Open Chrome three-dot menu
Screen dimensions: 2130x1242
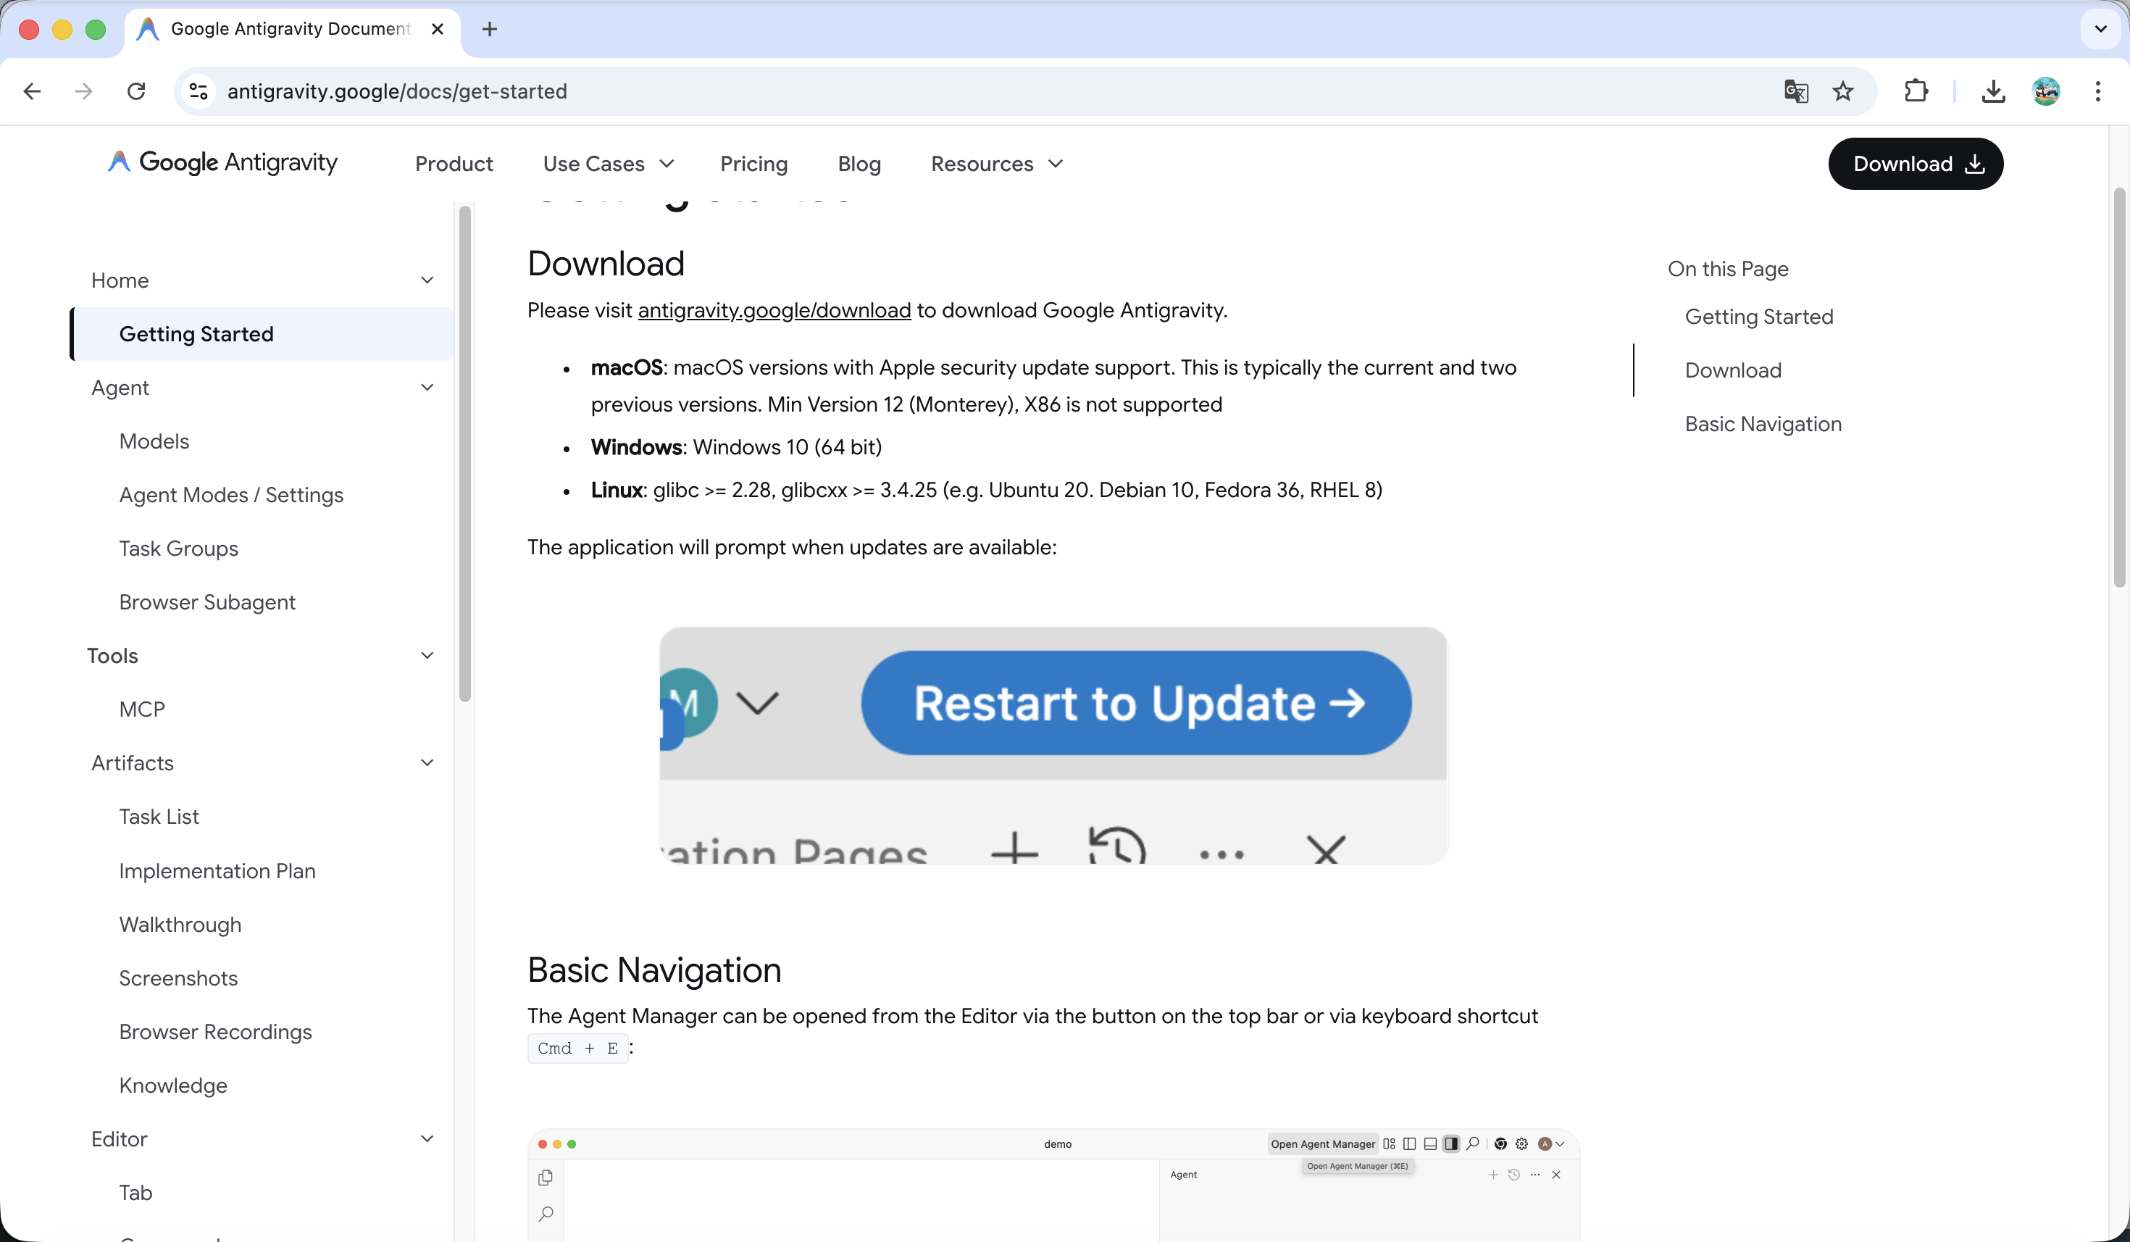[x=2098, y=91]
